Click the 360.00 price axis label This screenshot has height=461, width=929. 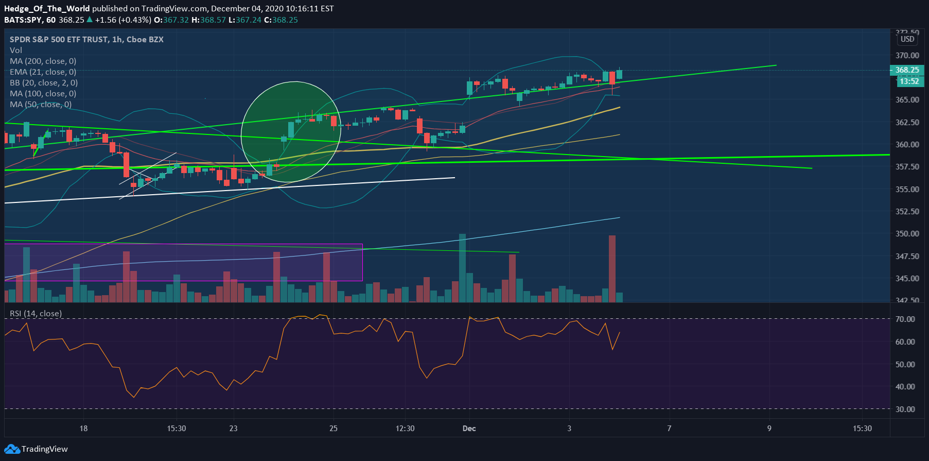pos(907,145)
